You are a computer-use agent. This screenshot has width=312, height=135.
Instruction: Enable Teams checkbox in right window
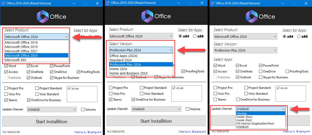click(x=215, y=100)
